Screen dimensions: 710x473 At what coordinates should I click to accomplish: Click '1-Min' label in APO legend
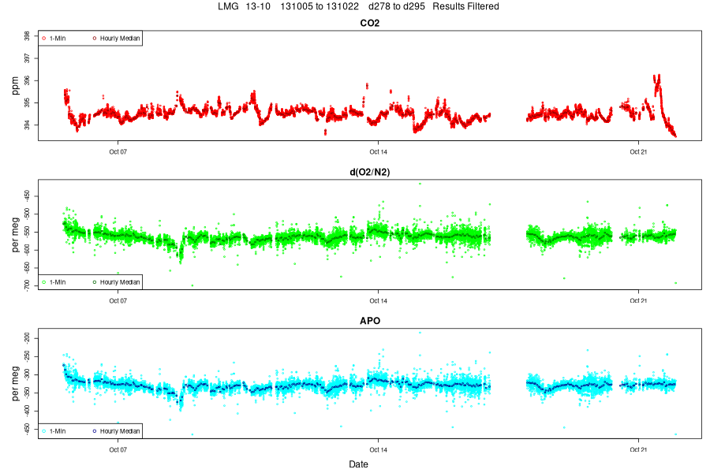[58, 431]
